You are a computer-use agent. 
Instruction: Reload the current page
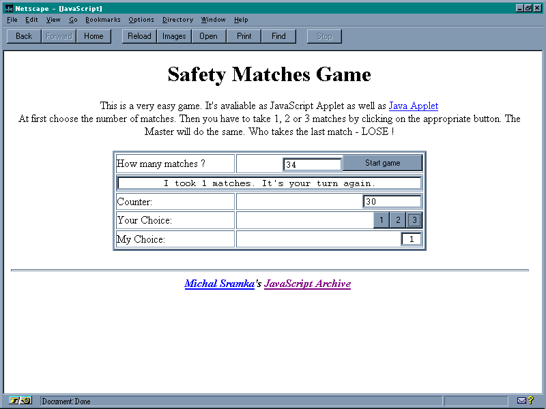click(139, 36)
